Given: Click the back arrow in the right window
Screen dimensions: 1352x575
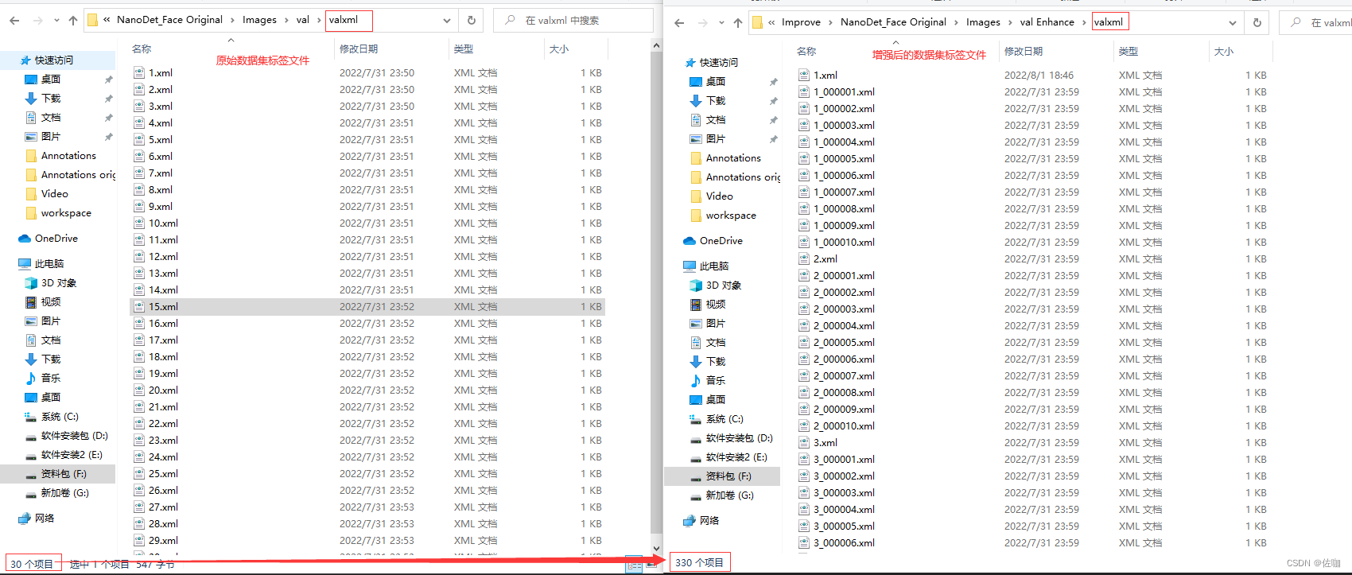Looking at the screenshot, I should (679, 23).
